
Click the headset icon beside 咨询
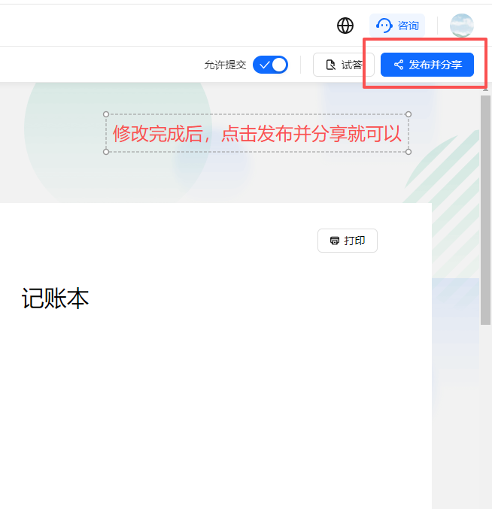(x=384, y=26)
